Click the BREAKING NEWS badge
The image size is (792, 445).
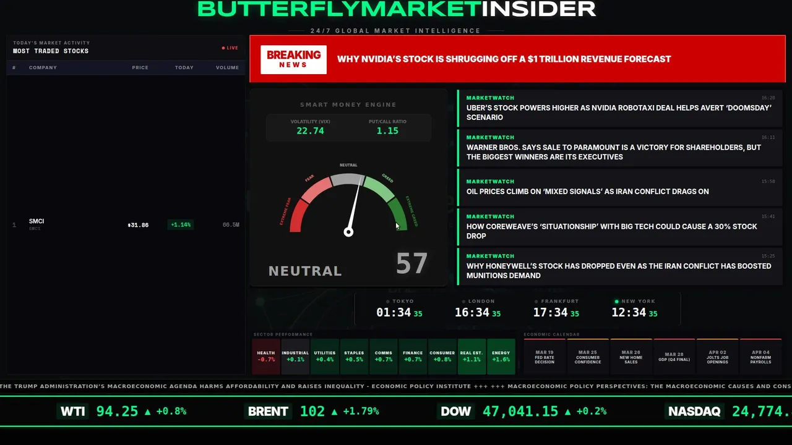pos(293,59)
